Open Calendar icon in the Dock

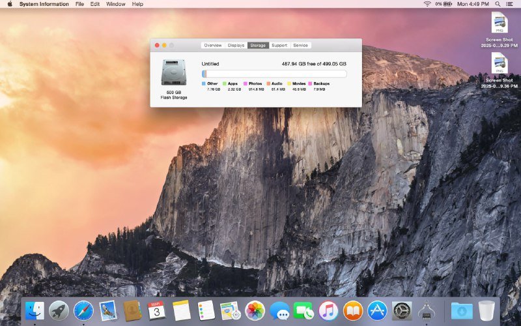[x=156, y=311]
